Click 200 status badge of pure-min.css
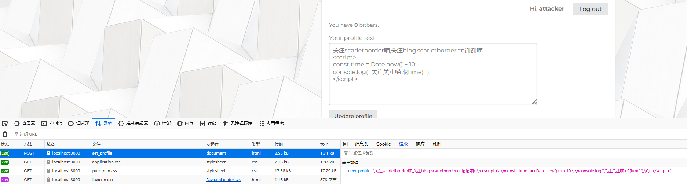The height and width of the screenshot is (184, 687). click(x=5, y=171)
